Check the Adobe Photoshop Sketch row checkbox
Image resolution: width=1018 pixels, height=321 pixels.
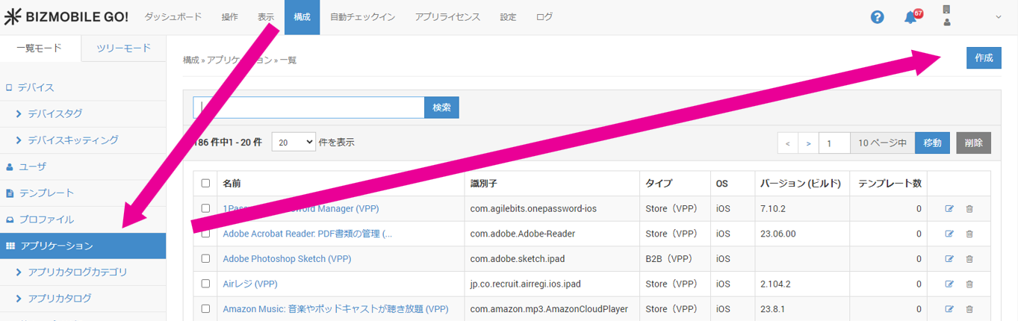(205, 259)
